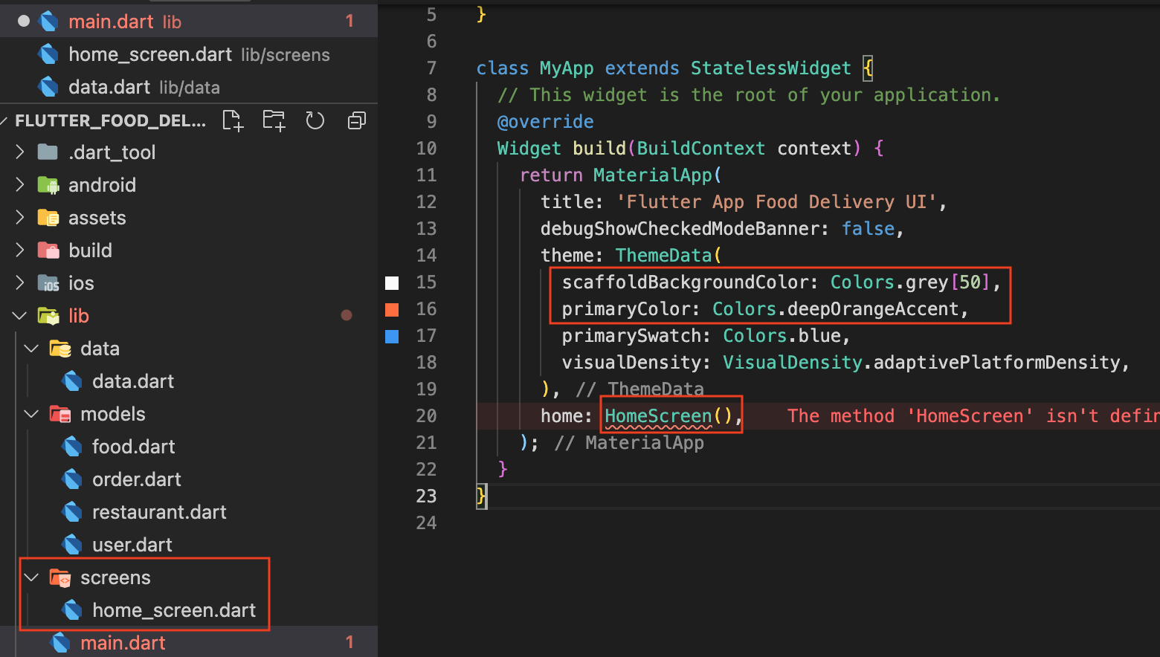Expand the .dart_tool folder chevron
This screenshot has height=657, width=1160.
point(20,152)
